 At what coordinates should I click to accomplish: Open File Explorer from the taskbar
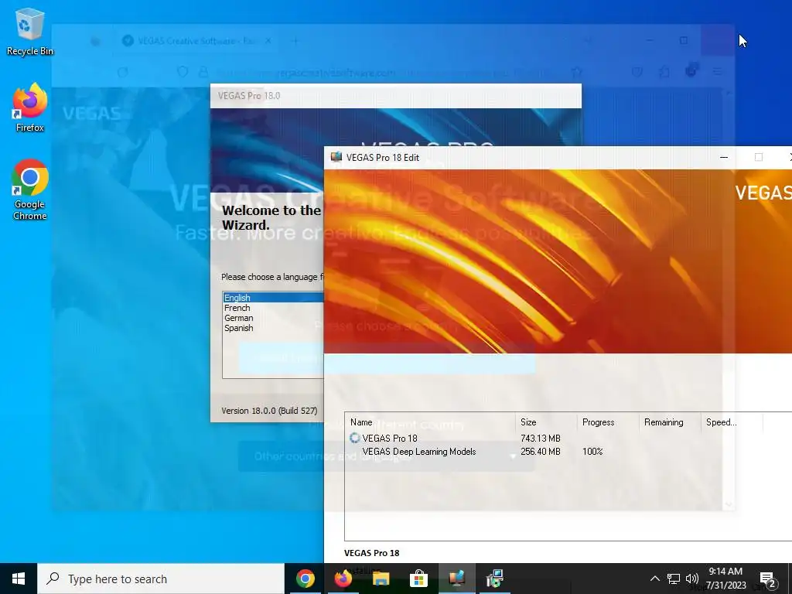coord(381,579)
